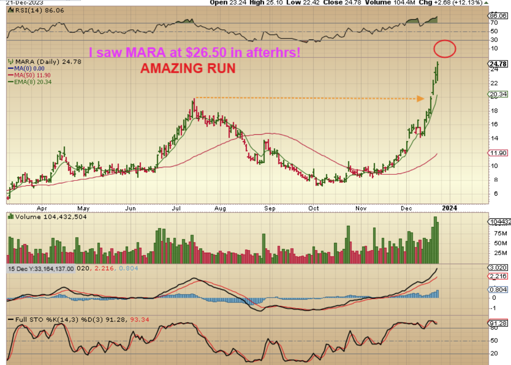Click the blue '0.804' histogram value in legend
Viewport: 511px width, 365px height.
(x=129, y=268)
